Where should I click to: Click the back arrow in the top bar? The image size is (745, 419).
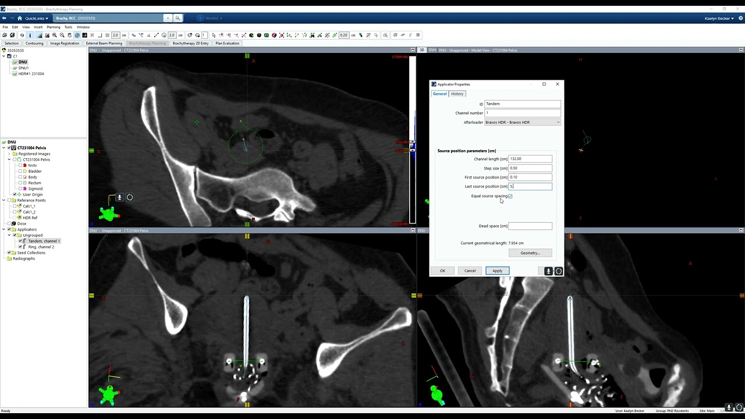coord(4,18)
